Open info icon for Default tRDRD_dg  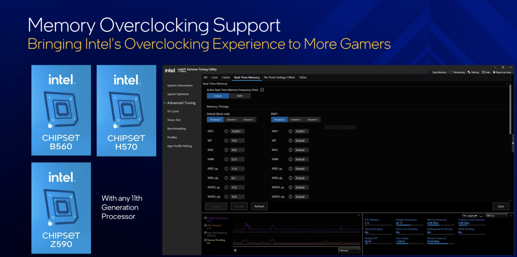(x=226, y=196)
